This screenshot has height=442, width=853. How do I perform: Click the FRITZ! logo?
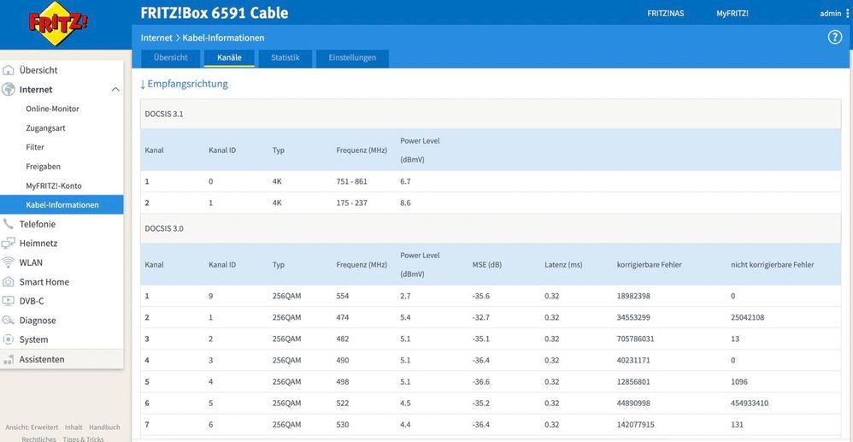pos(58,23)
